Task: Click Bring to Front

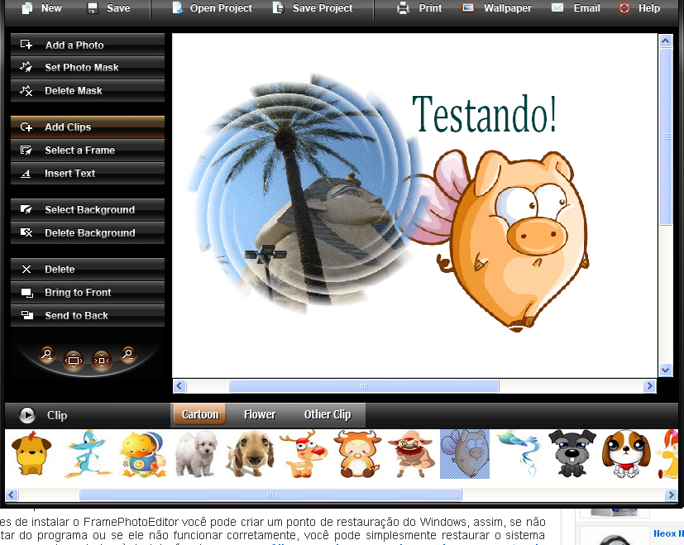Action: 87,293
